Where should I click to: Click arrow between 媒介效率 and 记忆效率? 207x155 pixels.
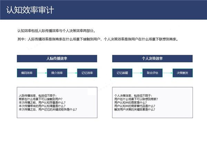click(72, 73)
